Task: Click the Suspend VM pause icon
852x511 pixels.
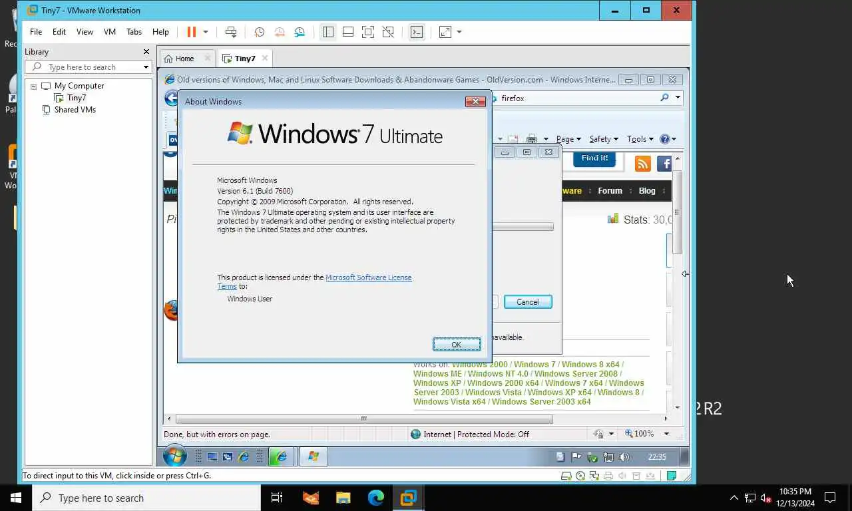Action: [192, 32]
